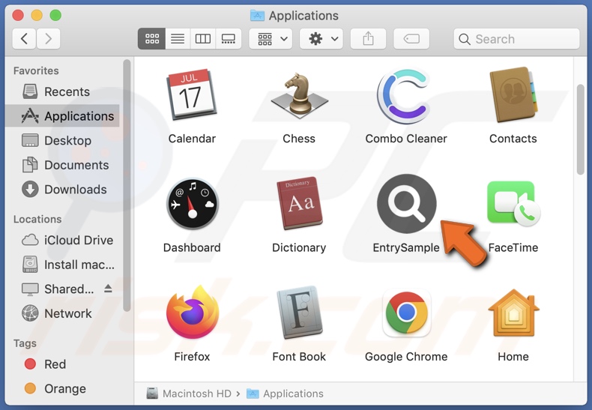This screenshot has height=410, width=592.
Task: Open the Contacts app icon
Action: click(x=513, y=94)
